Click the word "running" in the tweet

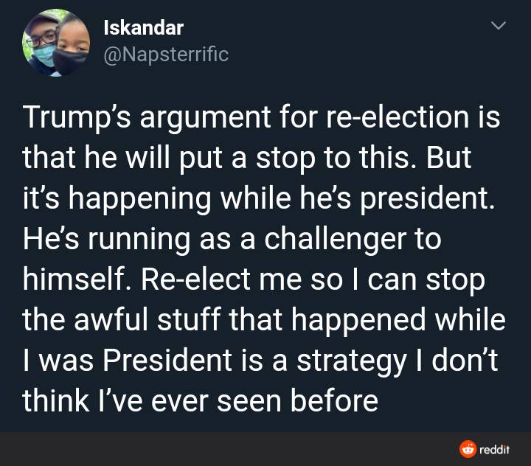[139, 240]
